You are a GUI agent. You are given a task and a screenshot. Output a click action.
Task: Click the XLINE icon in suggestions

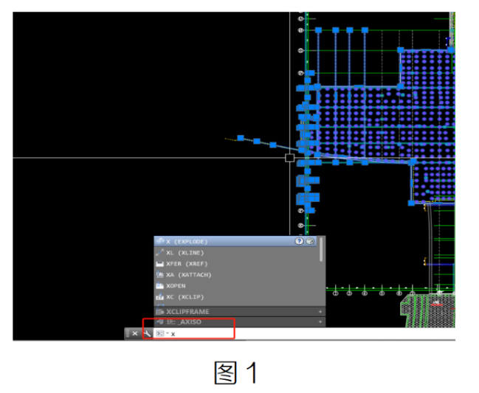[x=159, y=253]
